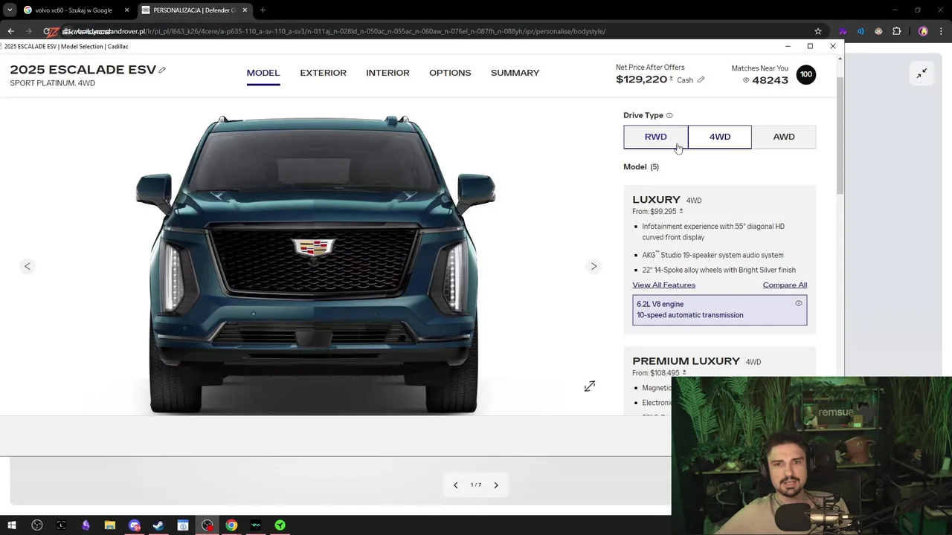The width and height of the screenshot is (952, 535).
Task: Go back in browser
Action: click(x=10, y=31)
